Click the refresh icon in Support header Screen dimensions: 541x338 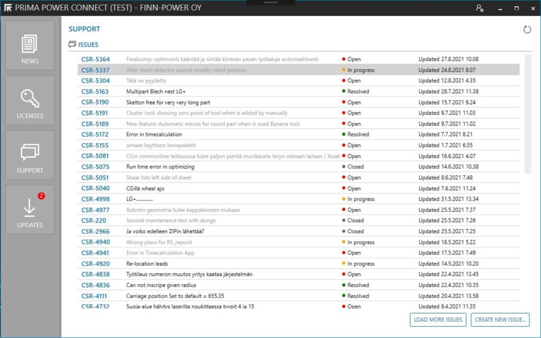click(527, 30)
